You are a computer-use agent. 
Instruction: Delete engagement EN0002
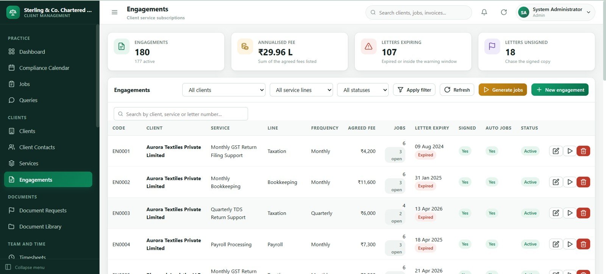tap(583, 182)
